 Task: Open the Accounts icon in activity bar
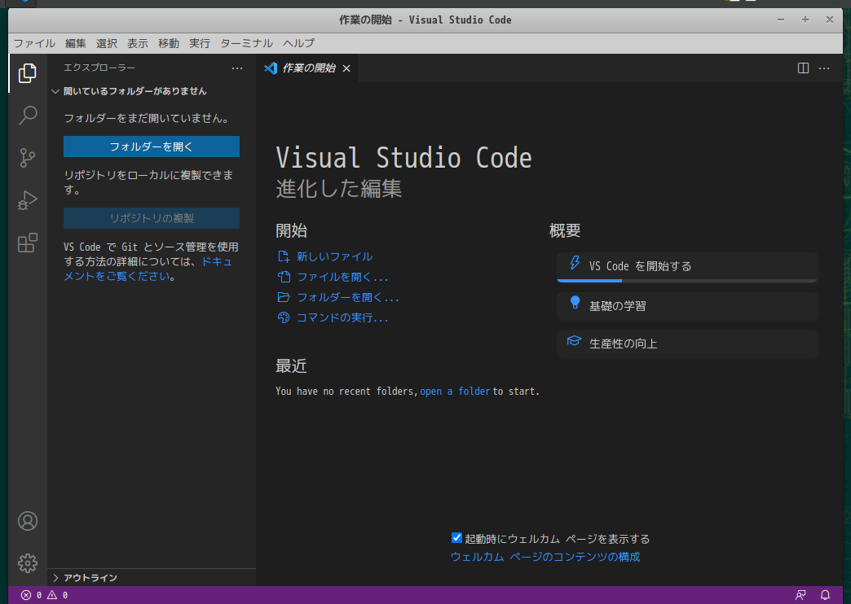(x=28, y=521)
